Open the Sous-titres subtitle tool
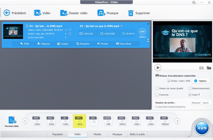Screen dimensions: 213x140 click(x=124, y=44)
